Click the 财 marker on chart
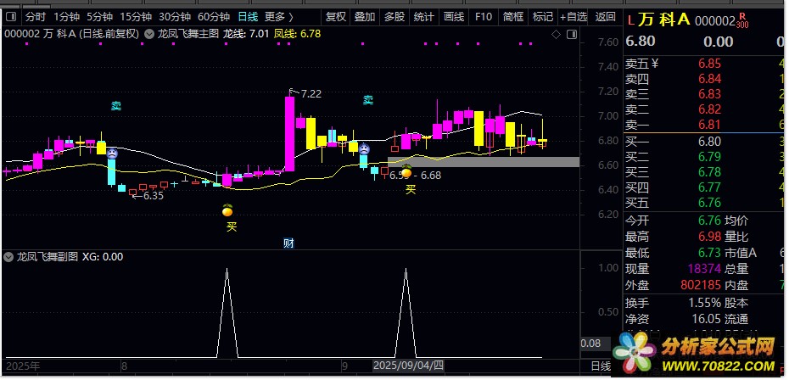 point(288,244)
